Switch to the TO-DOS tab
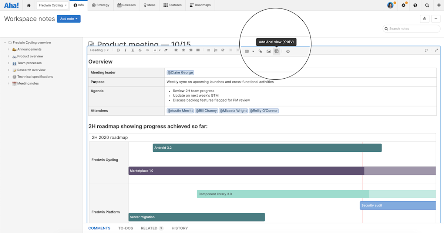The image size is (444, 233). (125, 228)
